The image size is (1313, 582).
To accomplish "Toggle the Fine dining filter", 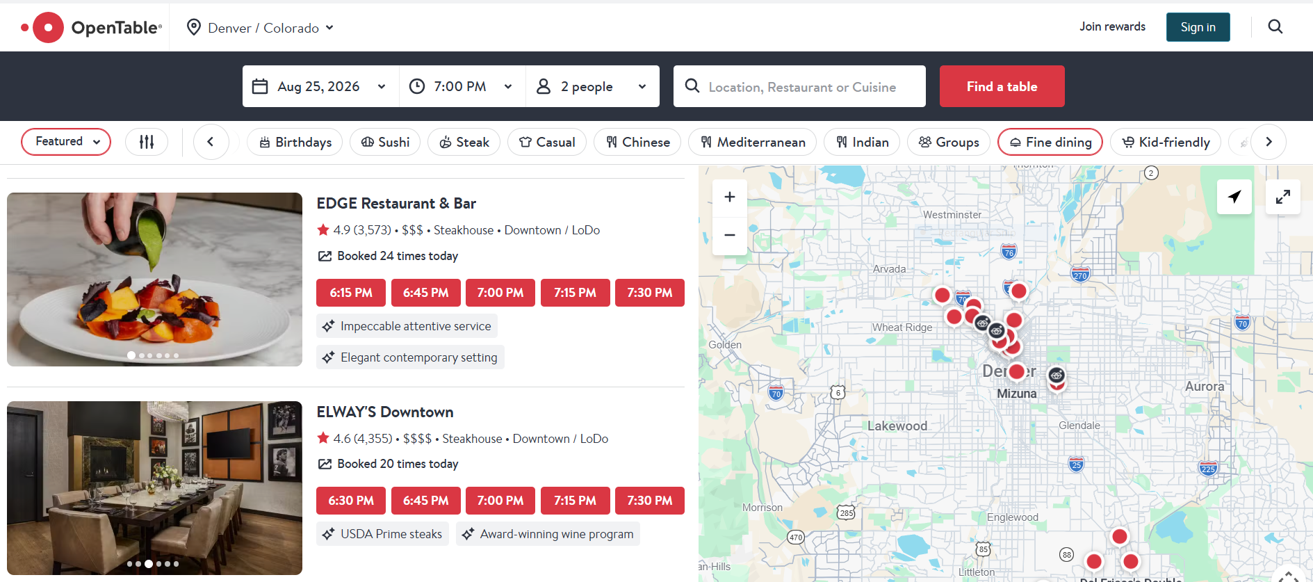I will pos(1050,142).
